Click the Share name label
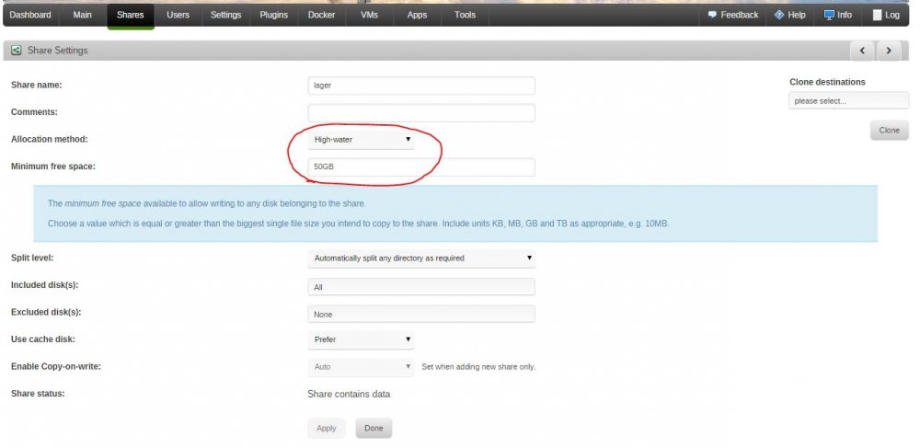Screen dimensions: 920x448 (x=37, y=85)
